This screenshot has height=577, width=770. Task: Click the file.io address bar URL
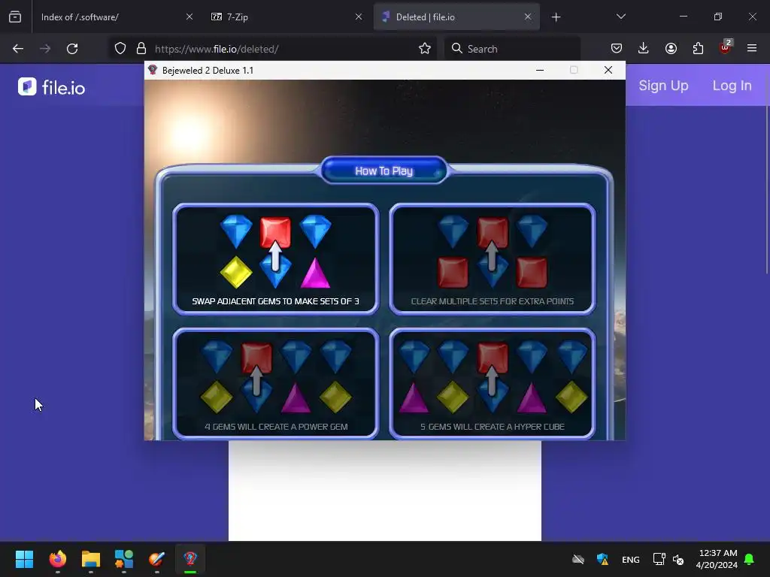[217, 49]
